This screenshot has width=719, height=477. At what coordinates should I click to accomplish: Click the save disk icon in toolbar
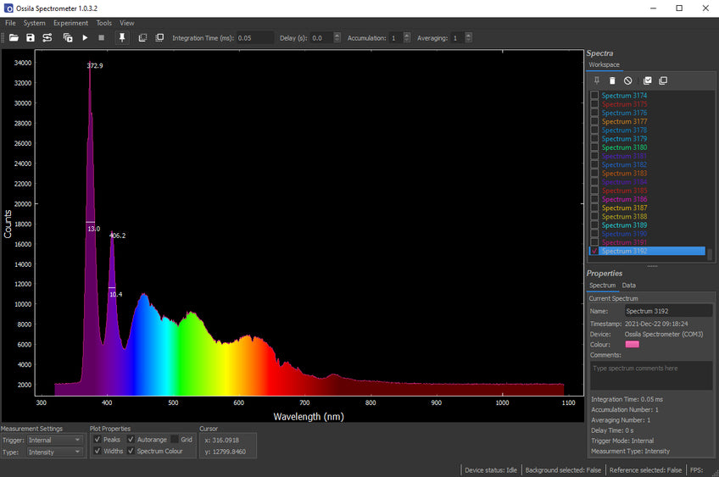(x=31, y=38)
